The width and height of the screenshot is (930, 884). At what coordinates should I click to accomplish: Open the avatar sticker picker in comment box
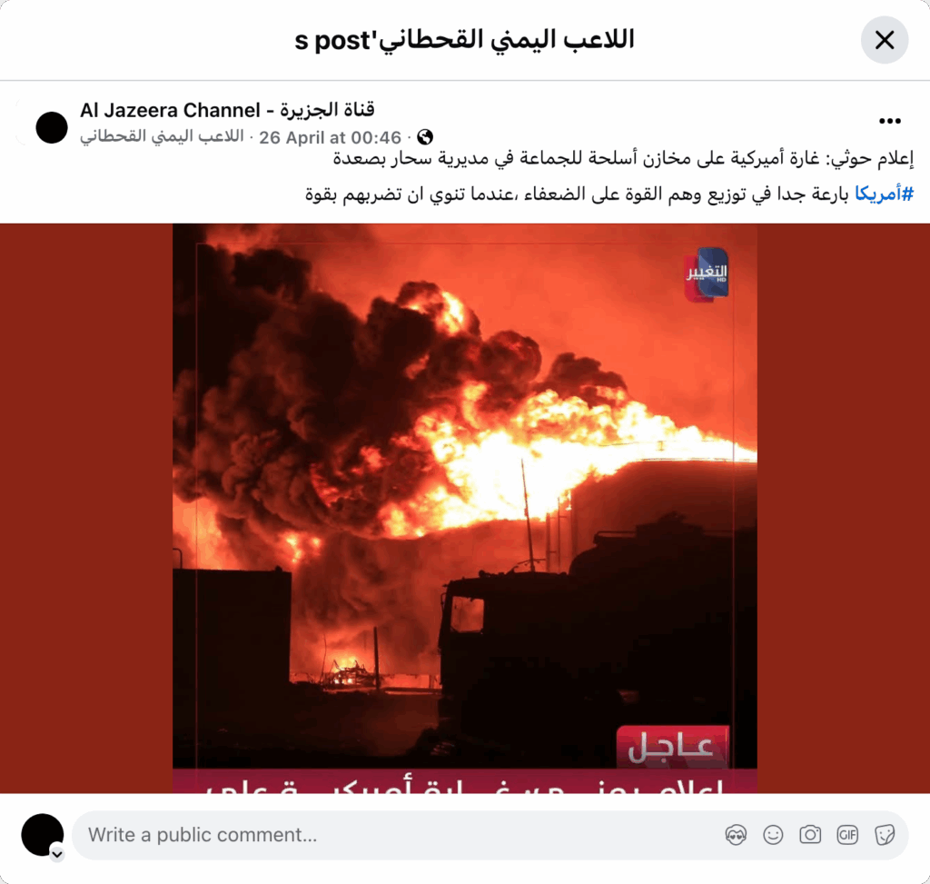click(736, 835)
